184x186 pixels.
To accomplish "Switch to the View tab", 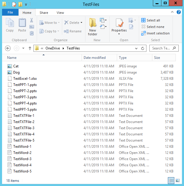I will point(60,13).
